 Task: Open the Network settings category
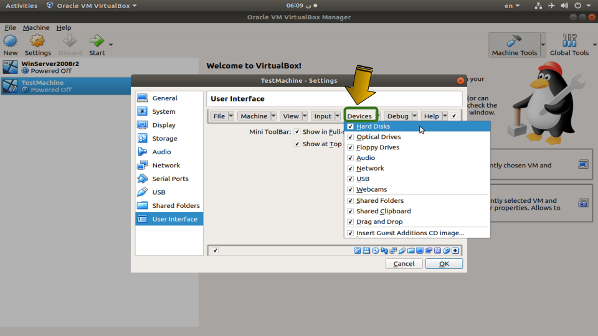click(x=169, y=166)
